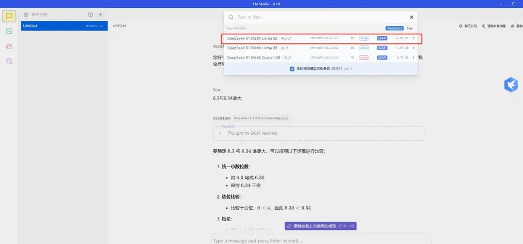Click the message input box

tap(321, 240)
